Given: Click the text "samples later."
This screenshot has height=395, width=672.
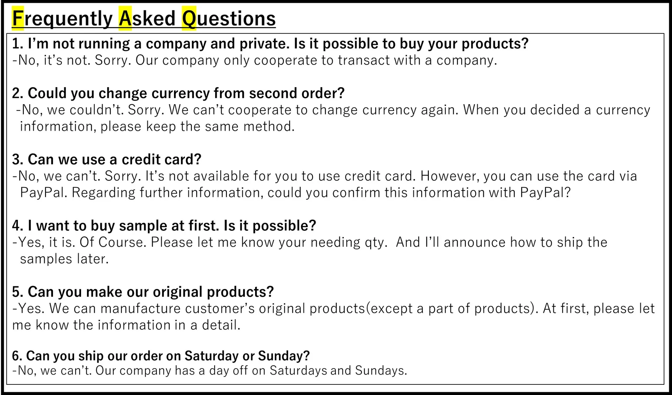Looking at the screenshot, I should [x=64, y=259].
